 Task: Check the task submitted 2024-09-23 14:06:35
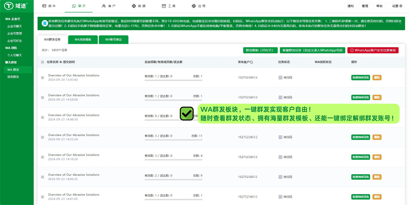(x=43, y=177)
